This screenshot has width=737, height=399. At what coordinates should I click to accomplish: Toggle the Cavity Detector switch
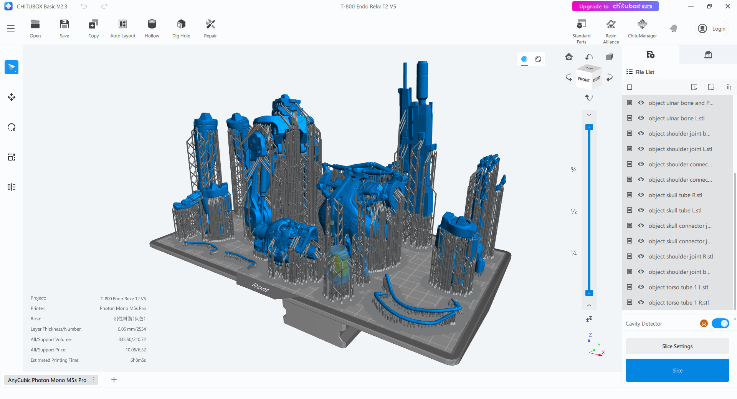(x=720, y=324)
